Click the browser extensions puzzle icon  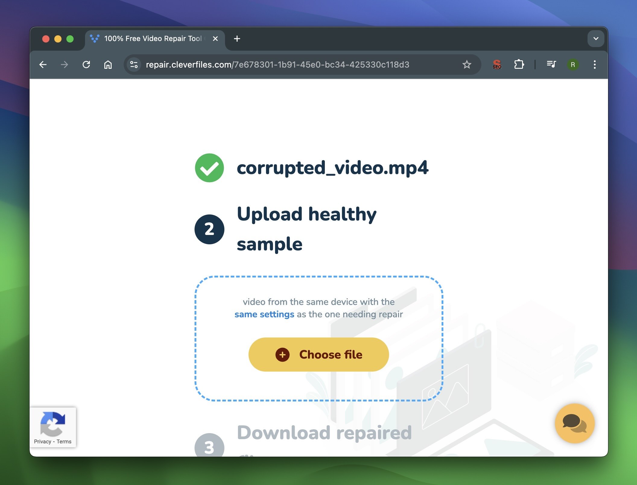coord(518,64)
